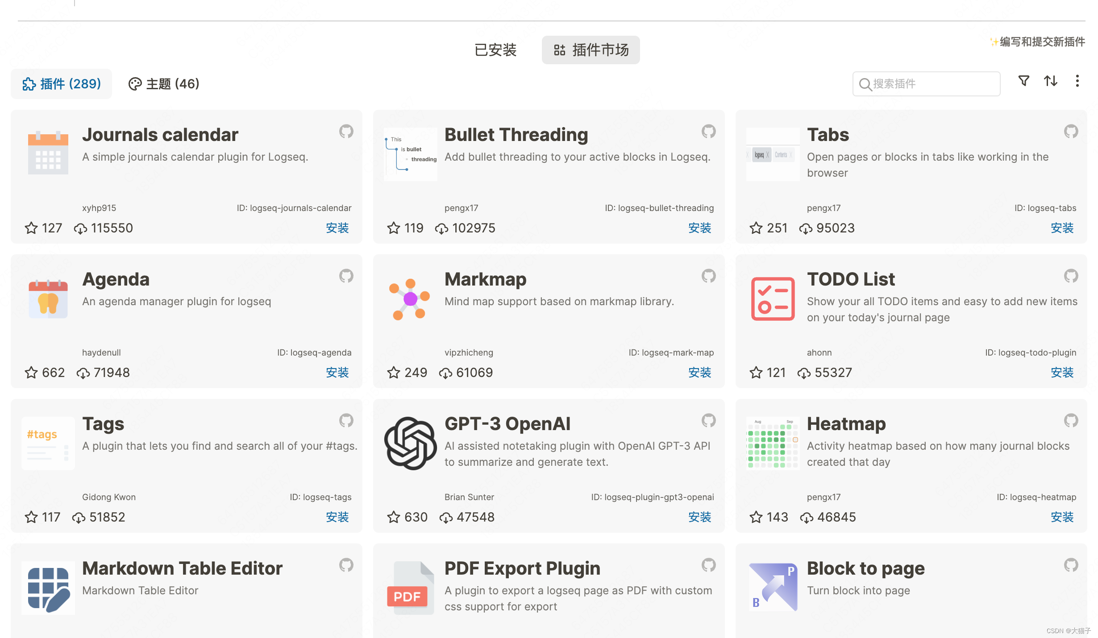The image size is (1098, 638).
Task: Open GitHub link for Bullet Threading
Action: (708, 131)
